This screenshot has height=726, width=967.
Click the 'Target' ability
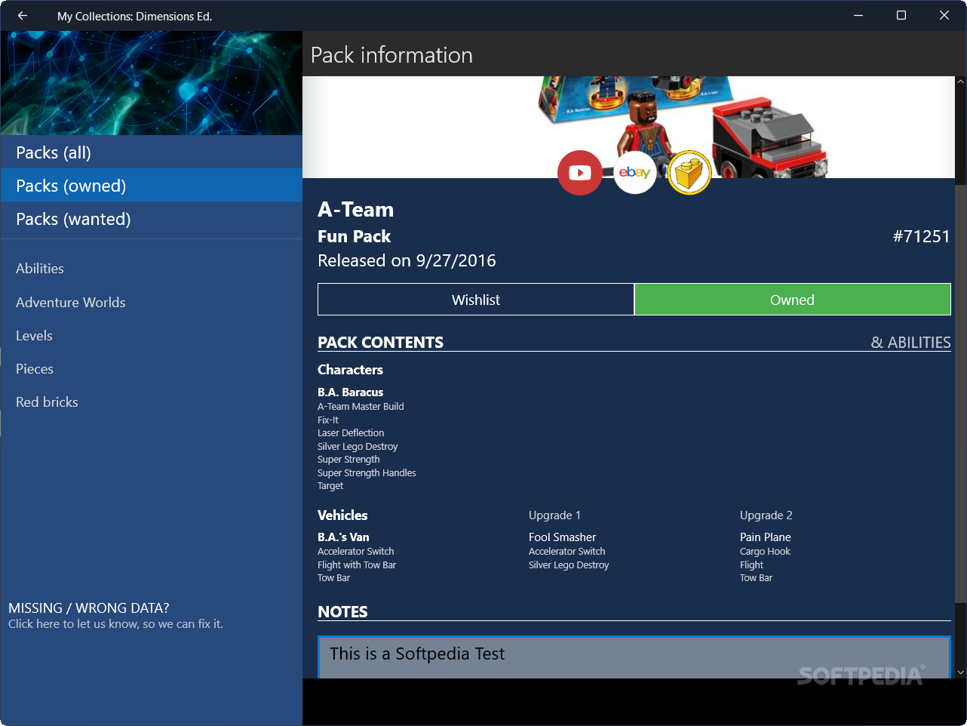point(330,486)
